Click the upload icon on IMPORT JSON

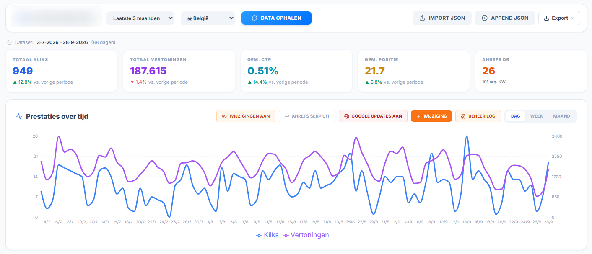pos(422,18)
